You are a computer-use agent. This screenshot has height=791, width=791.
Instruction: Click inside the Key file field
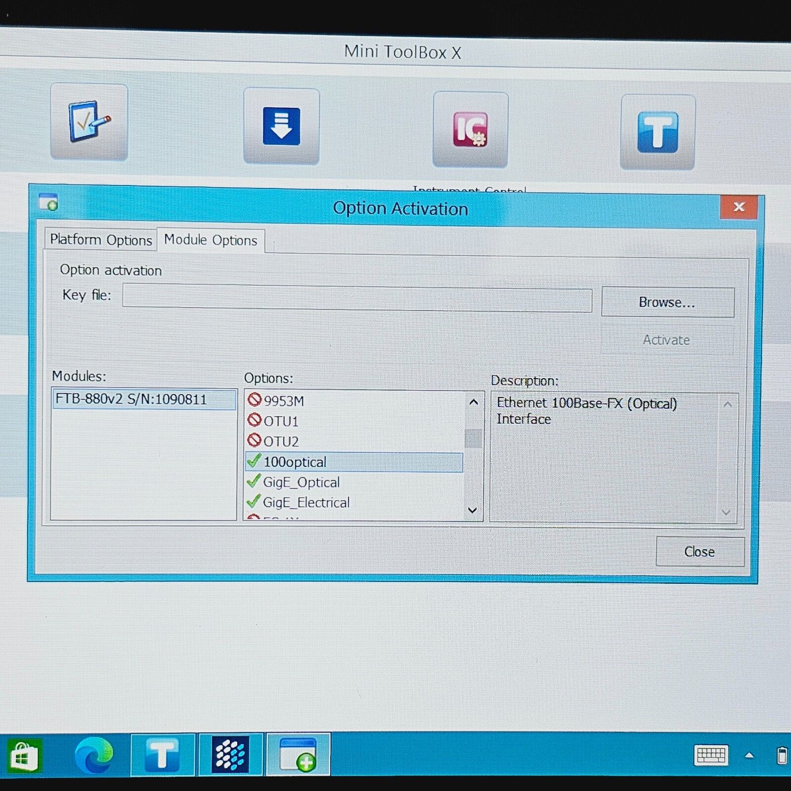pyautogui.click(x=357, y=299)
